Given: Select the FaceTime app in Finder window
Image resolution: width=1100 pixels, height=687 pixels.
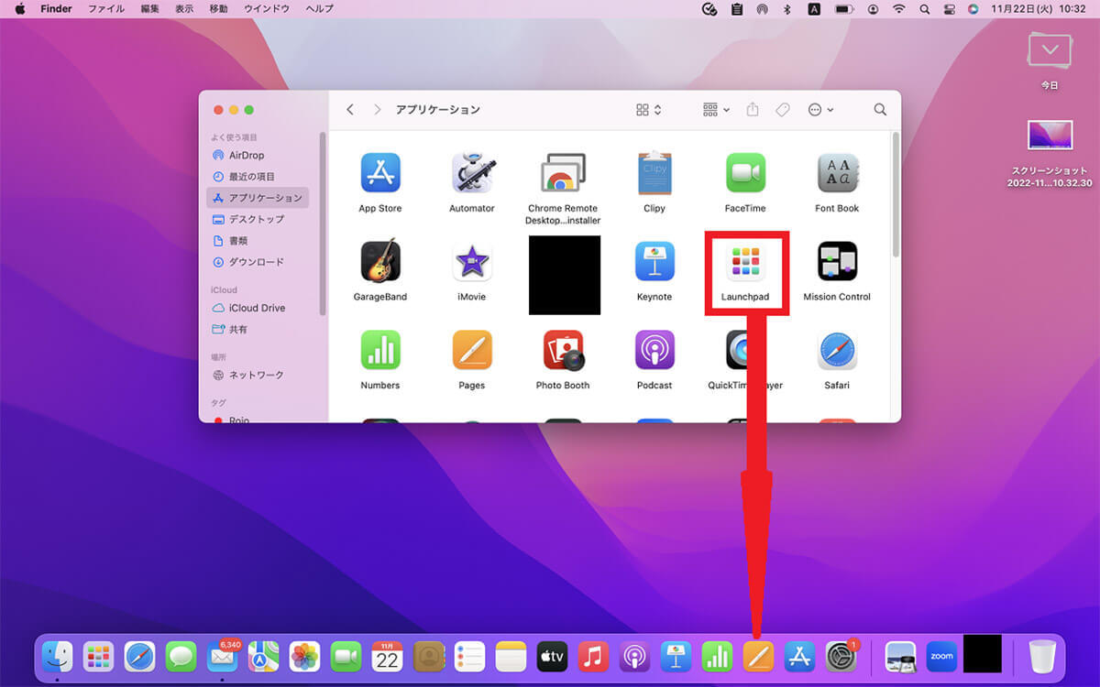Looking at the screenshot, I should pyautogui.click(x=745, y=173).
